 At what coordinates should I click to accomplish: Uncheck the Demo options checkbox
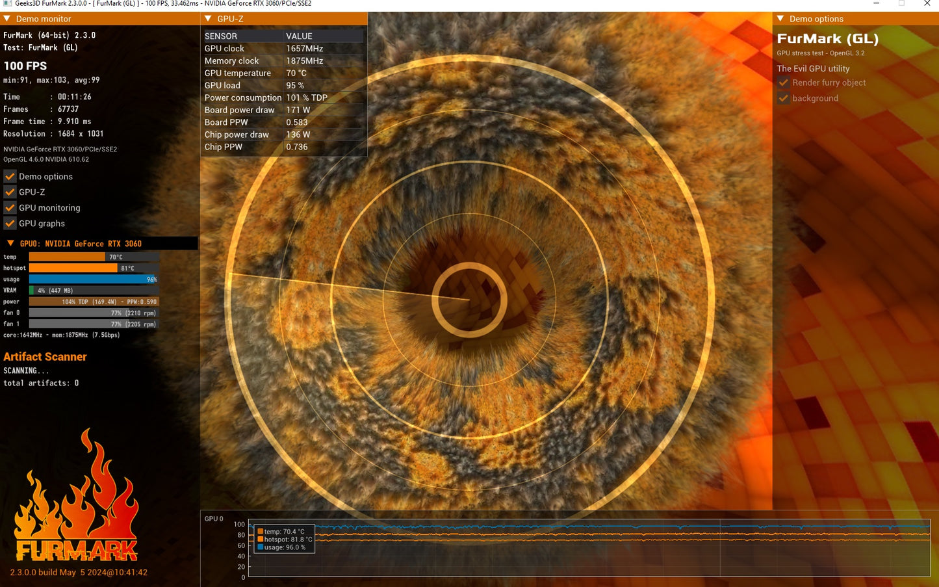10,176
